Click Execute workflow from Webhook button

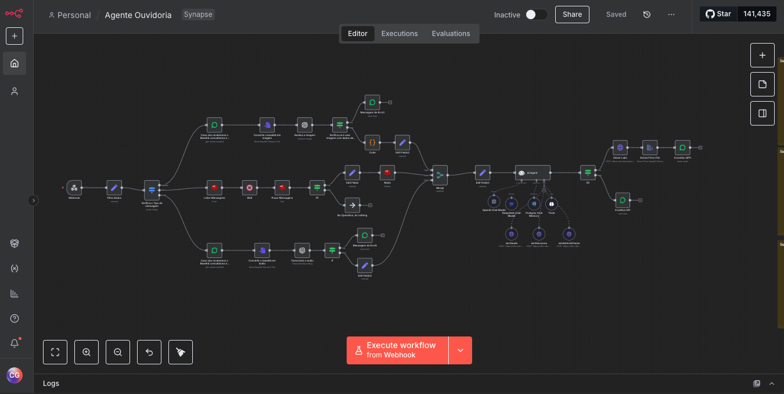coord(398,350)
